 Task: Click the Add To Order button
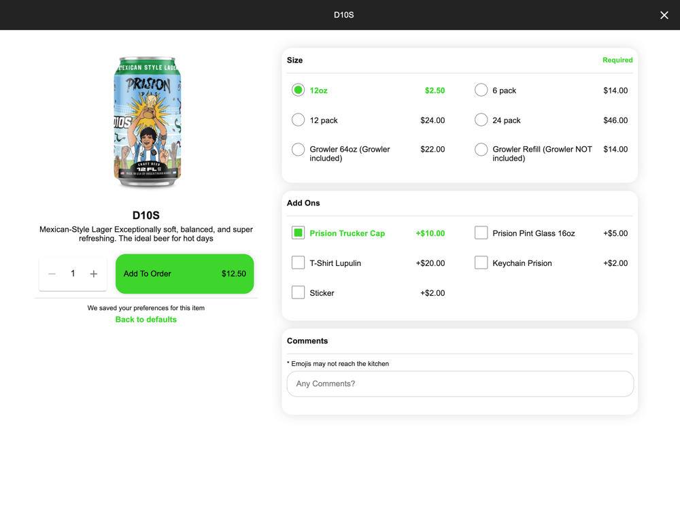tap(185, 273)
